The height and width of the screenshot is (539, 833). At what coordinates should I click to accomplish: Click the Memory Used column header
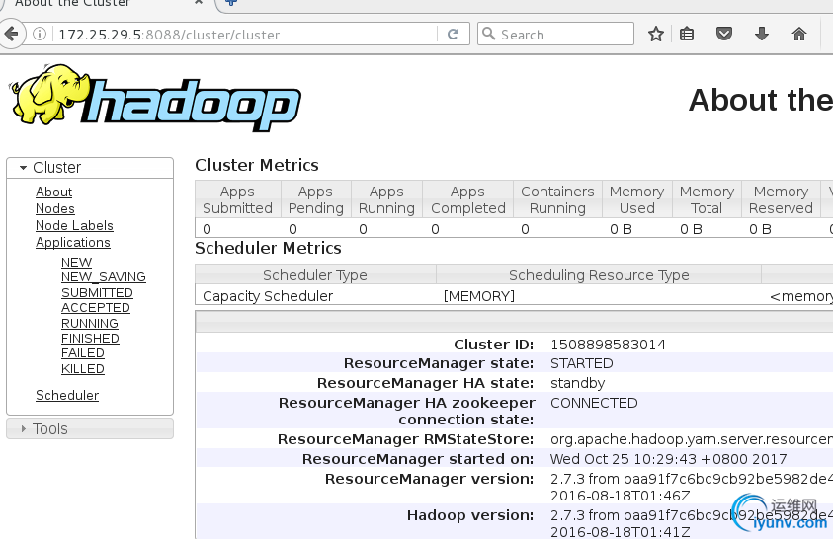(637, 199)
